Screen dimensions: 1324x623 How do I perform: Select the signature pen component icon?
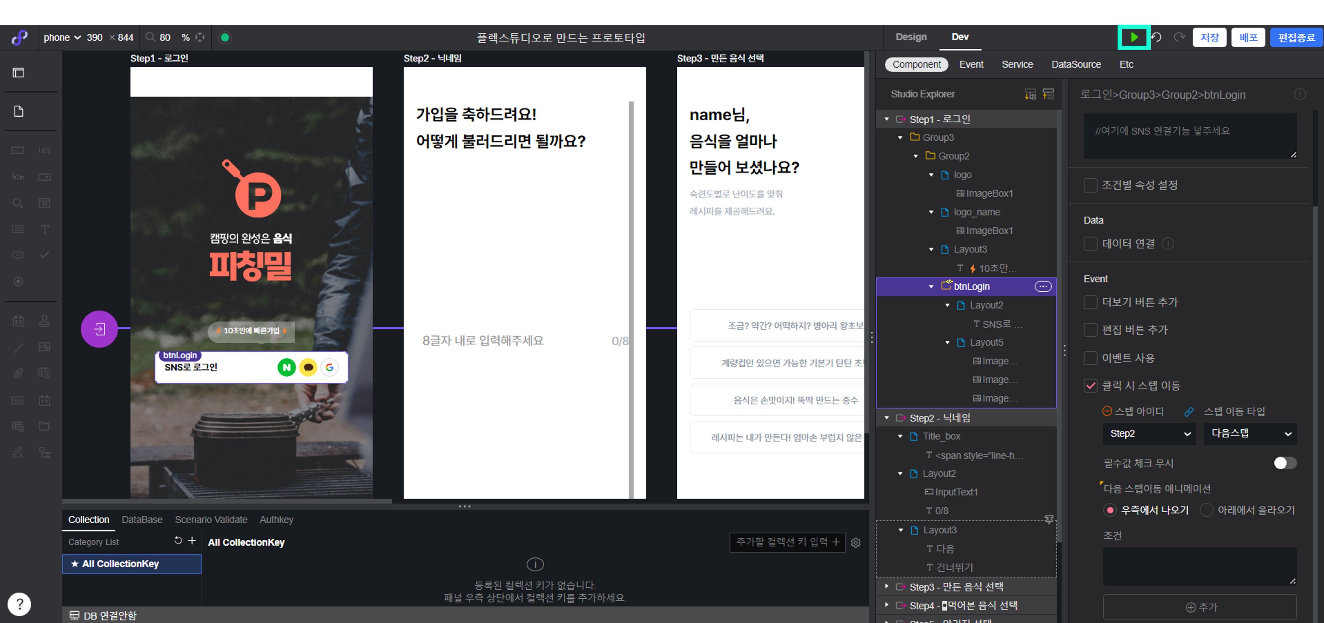point(18,453)
